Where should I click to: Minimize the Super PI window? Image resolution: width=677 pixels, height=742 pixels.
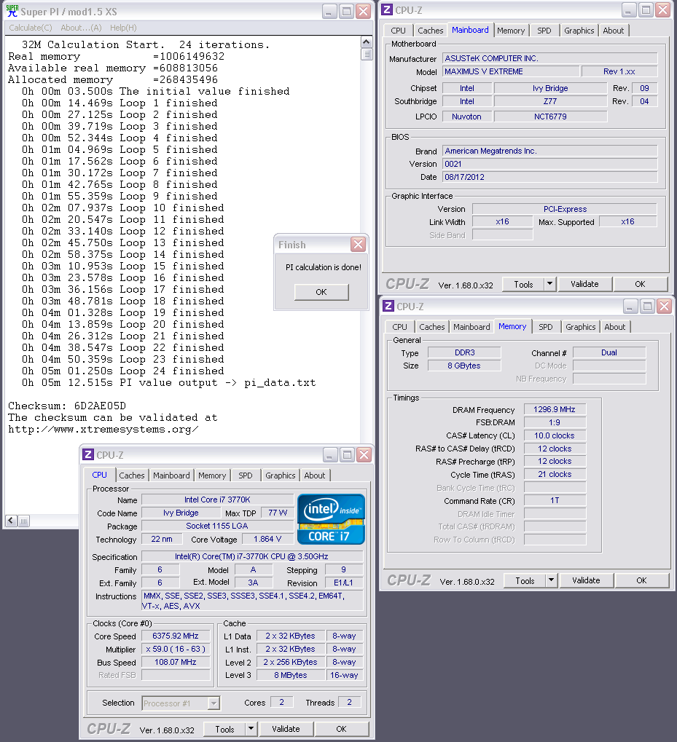coord(329,11)
